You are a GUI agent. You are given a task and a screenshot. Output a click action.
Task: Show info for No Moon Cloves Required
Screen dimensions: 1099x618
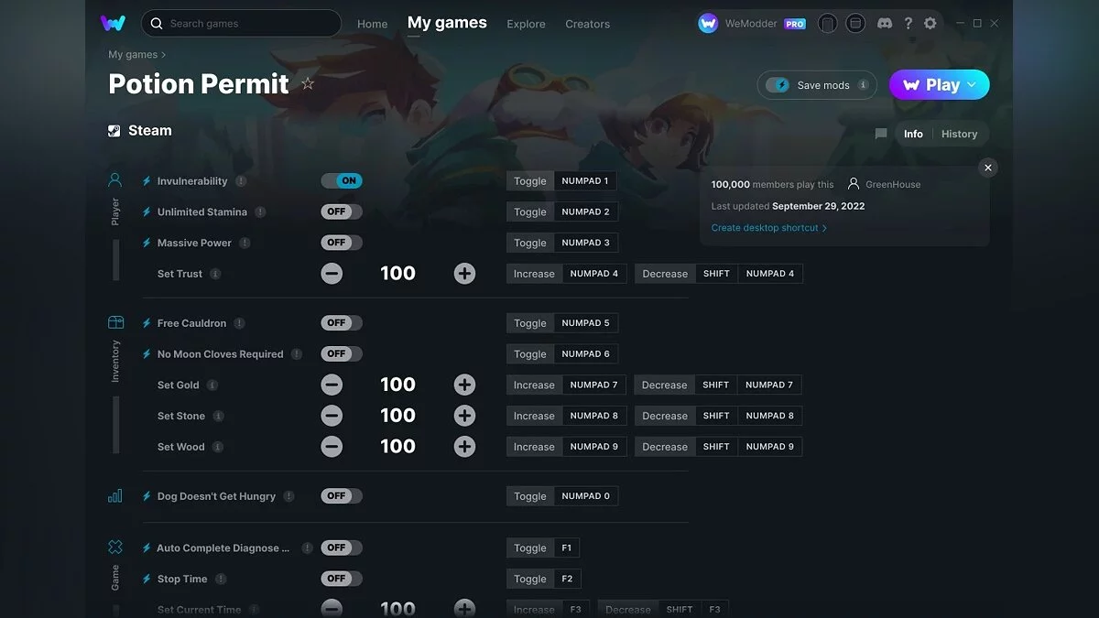pos(296,354)
